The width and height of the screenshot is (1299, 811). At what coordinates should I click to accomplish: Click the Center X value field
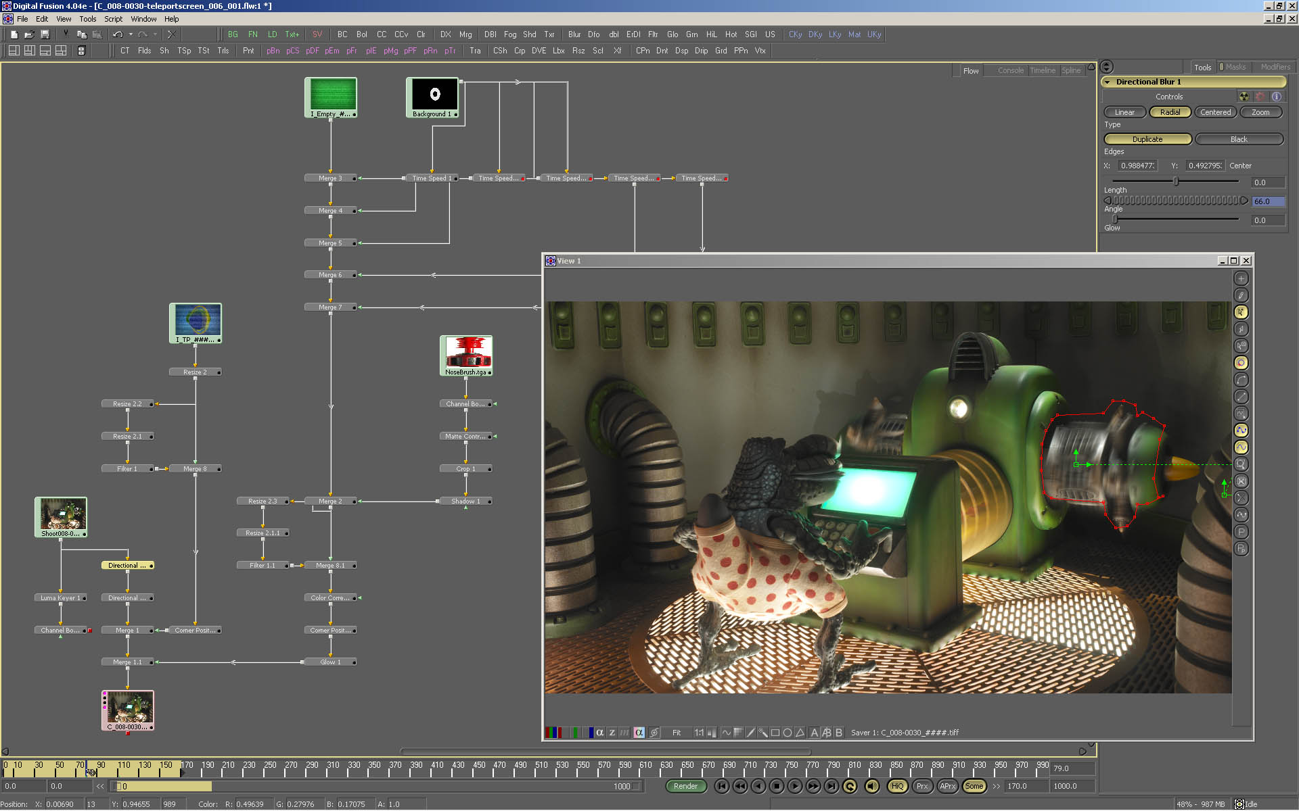pyautogui.click(x=1137, y=166)
